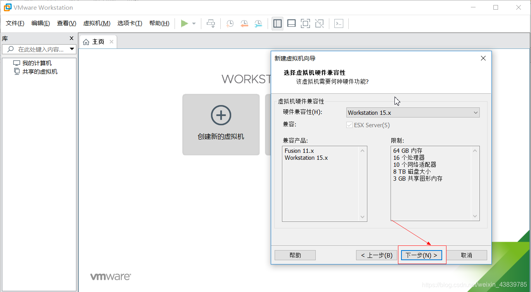This screenshot has height=292, width=531.
Task: Close the 主页 tab
Action: pos(111,42)
